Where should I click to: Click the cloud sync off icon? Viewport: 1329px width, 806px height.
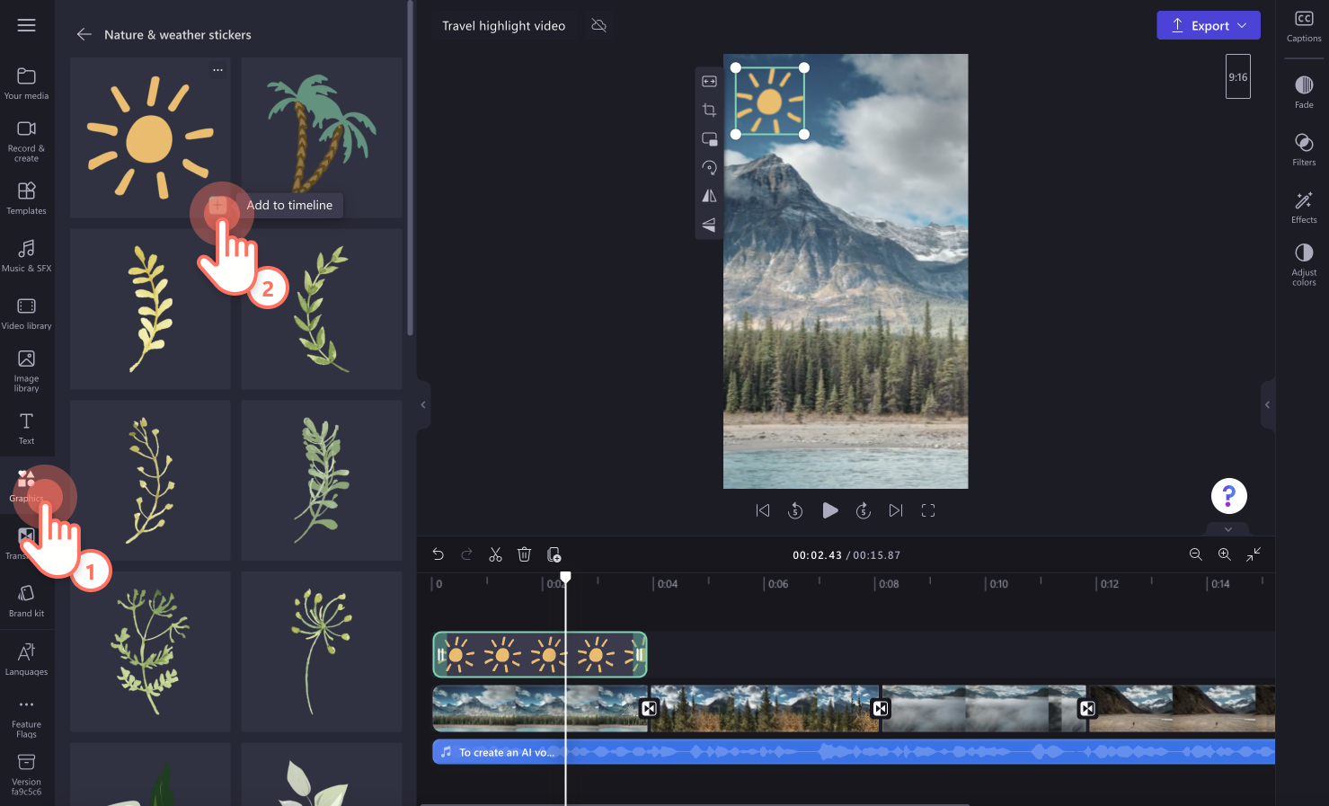(599, 25)
